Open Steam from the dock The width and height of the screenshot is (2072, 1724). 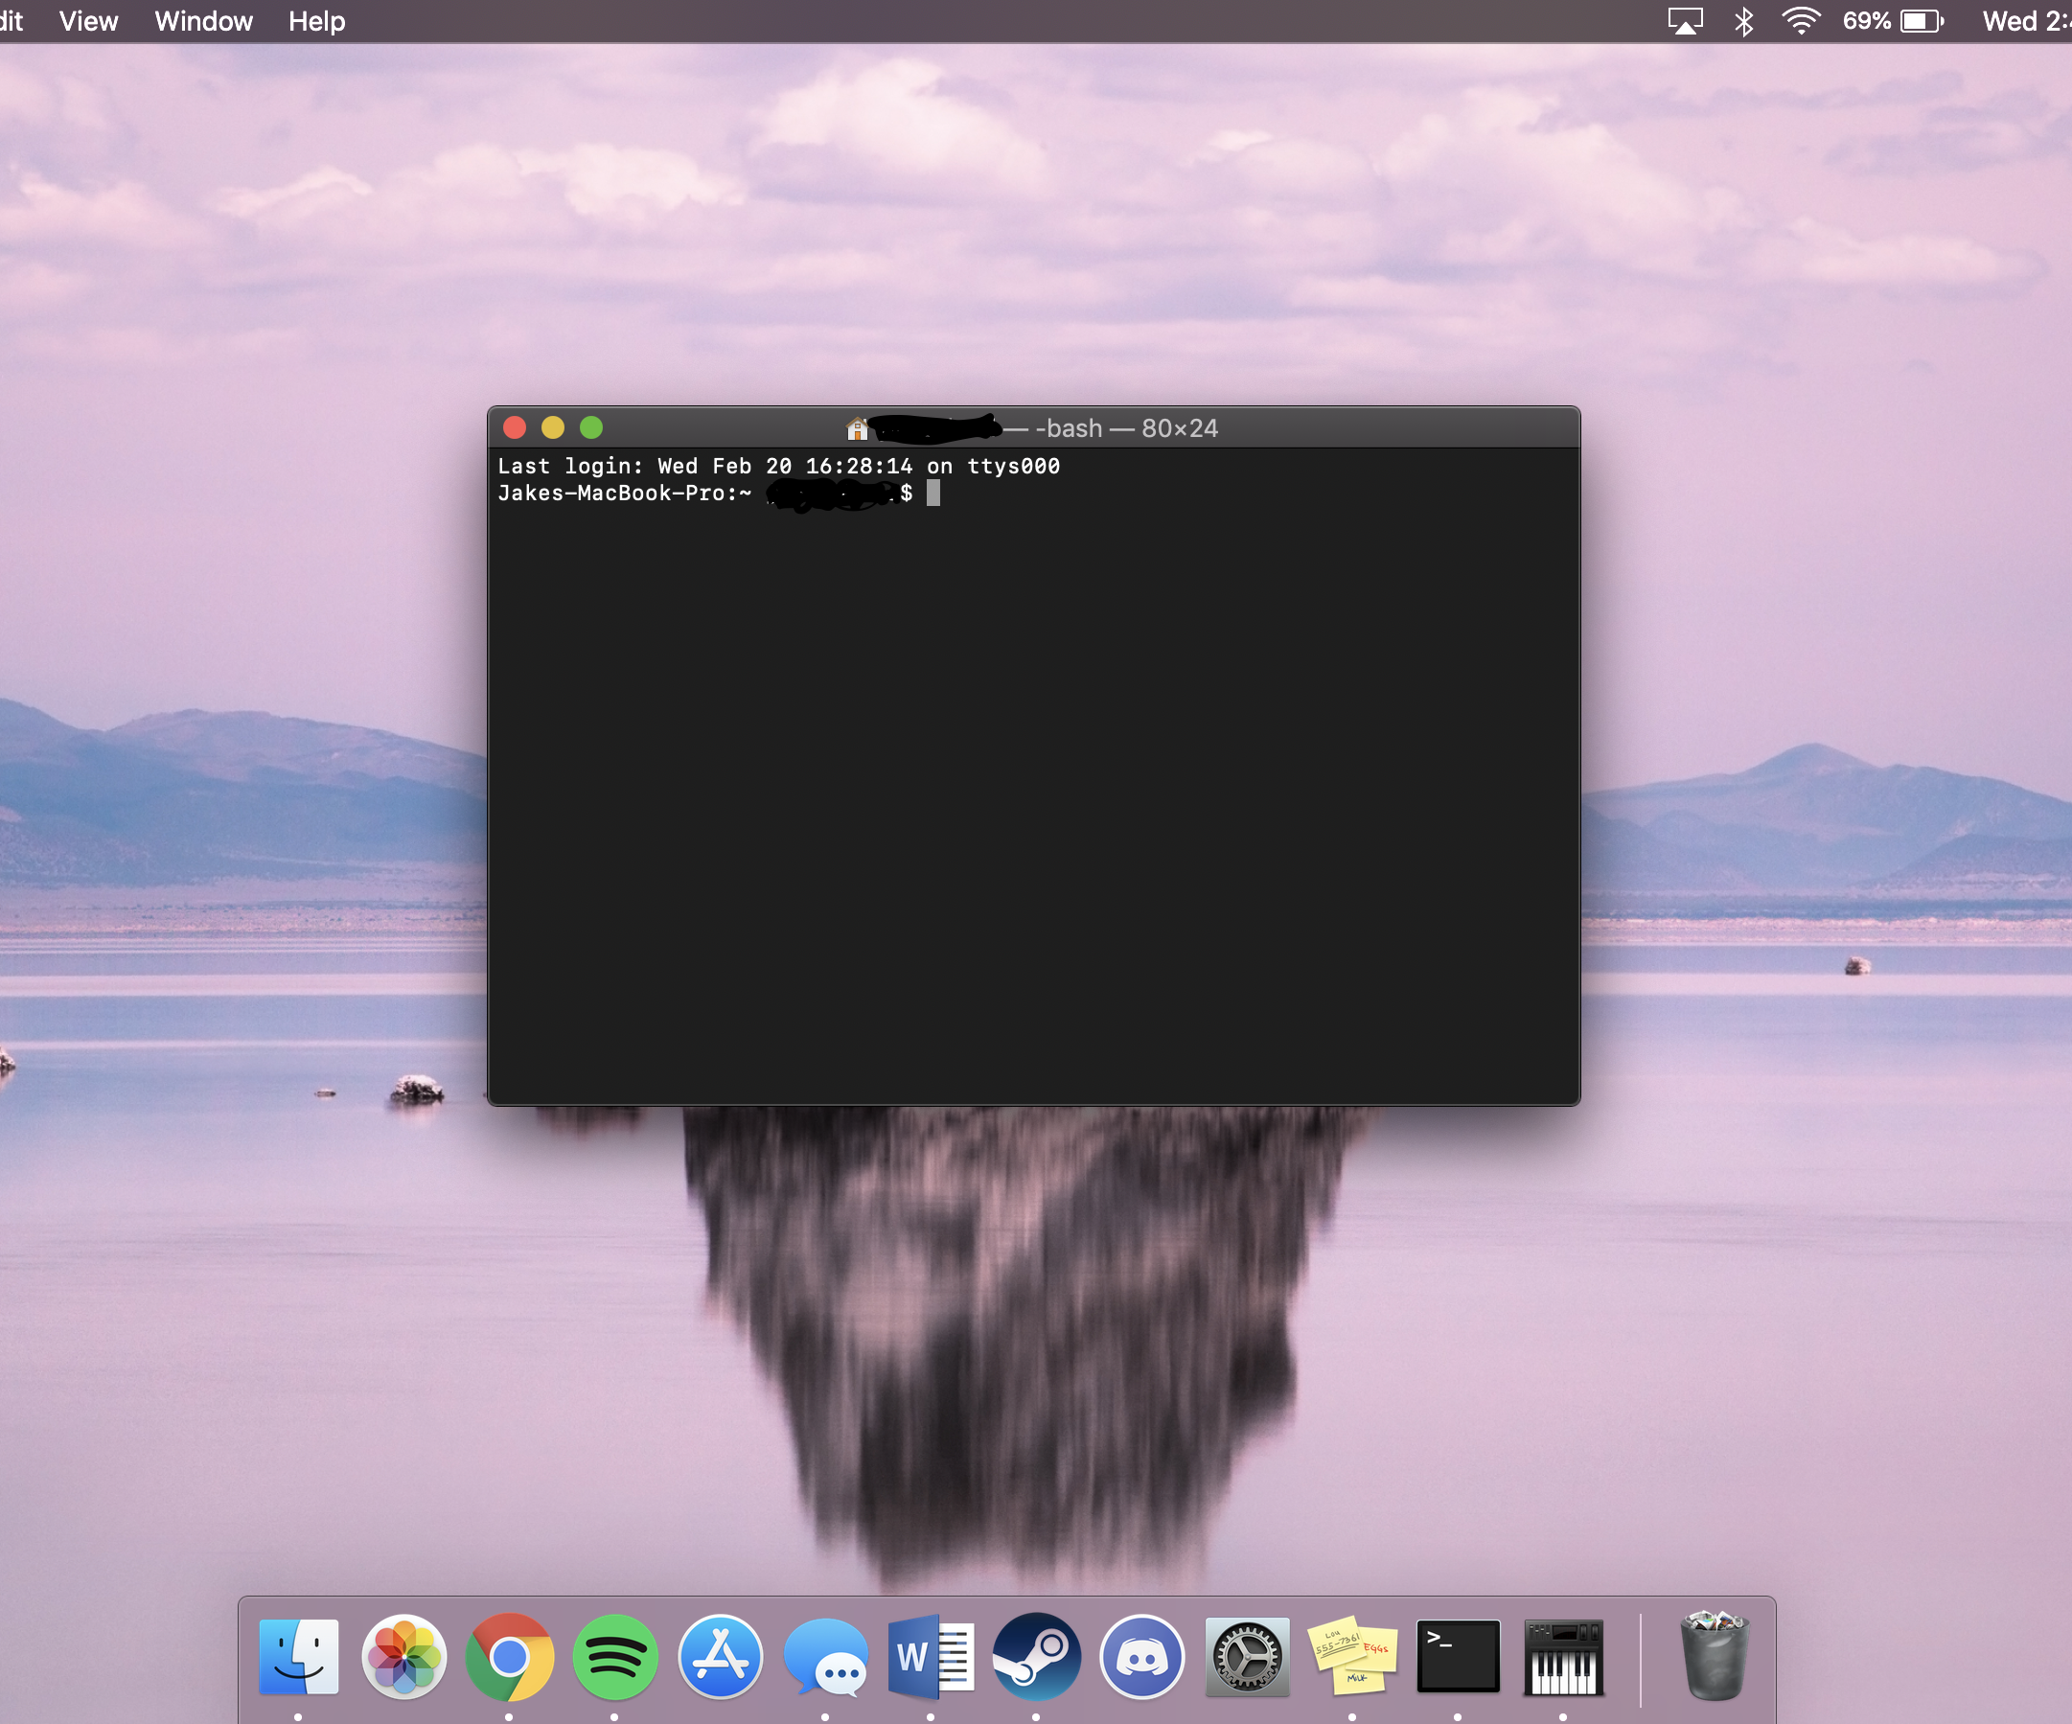pos(1037,1658)
